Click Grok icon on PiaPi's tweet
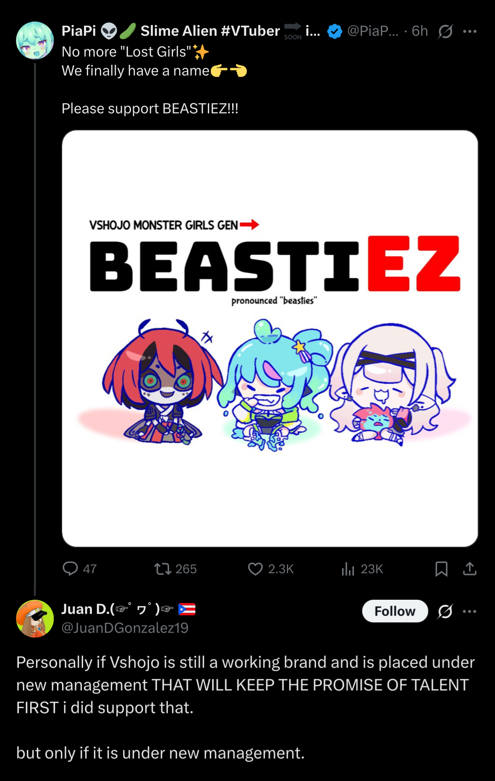Viewport: 495px width, 781px height. click(x=445, y=31)
